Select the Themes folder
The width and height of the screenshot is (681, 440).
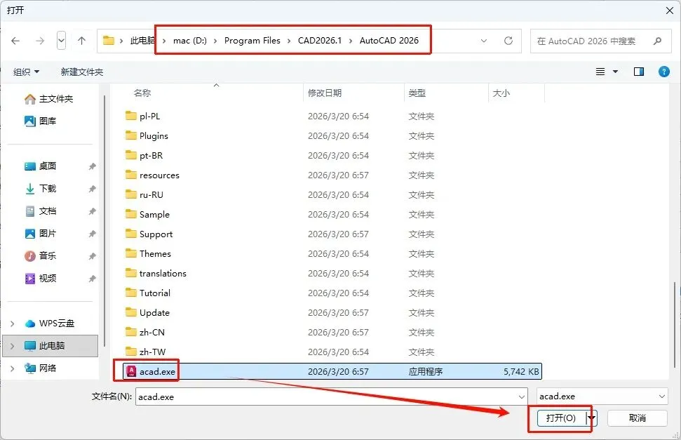coord(332,253)
